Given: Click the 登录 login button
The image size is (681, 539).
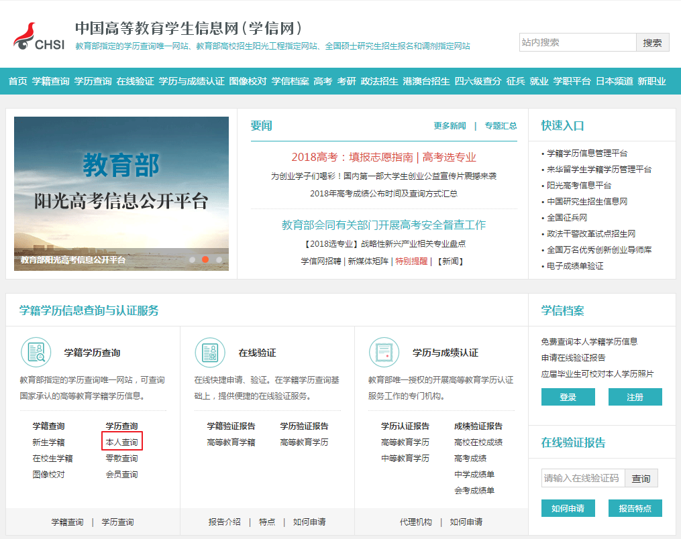Looking at the screenshot, I should pos(568,397).
